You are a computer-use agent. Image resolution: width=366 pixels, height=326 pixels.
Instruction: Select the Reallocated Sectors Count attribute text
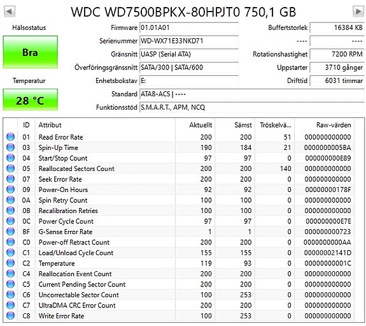pyautogui.click(x=76, y=168)
